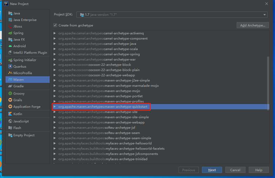Select the JavaScript globe icon

coord(10,121)
